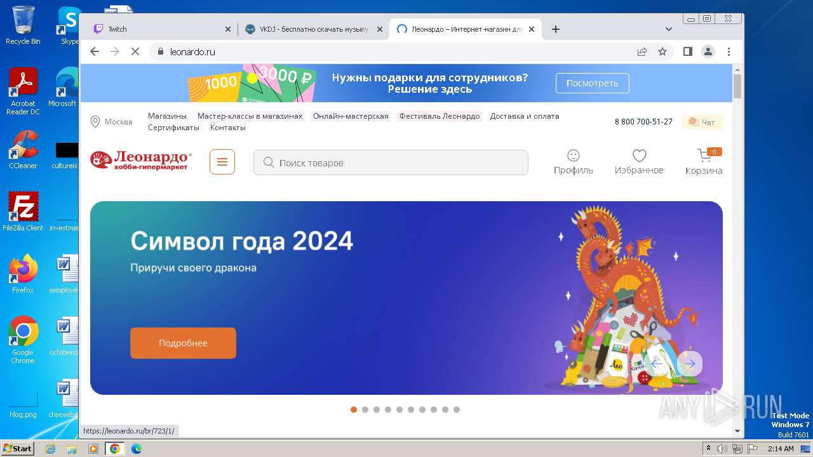The width and height of the screenshot is (813, 457).
Task: Toggle Chrome side panel icon
Action: pos(687,51)
